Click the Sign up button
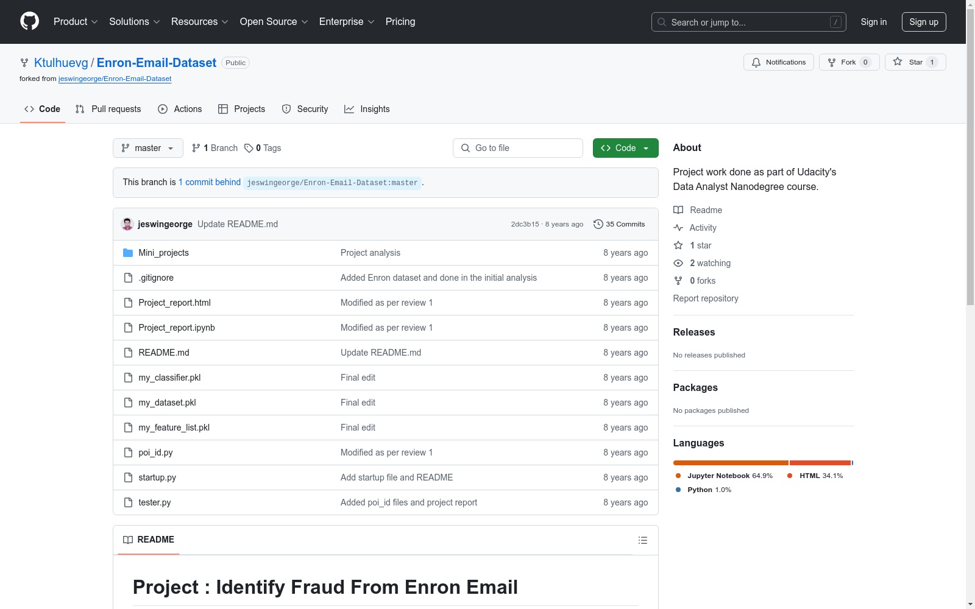The width and height of the screenshot is (975, 609). [924, 22]
